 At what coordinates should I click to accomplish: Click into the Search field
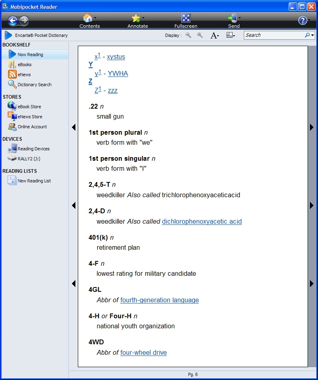click(x=274, y=35)
